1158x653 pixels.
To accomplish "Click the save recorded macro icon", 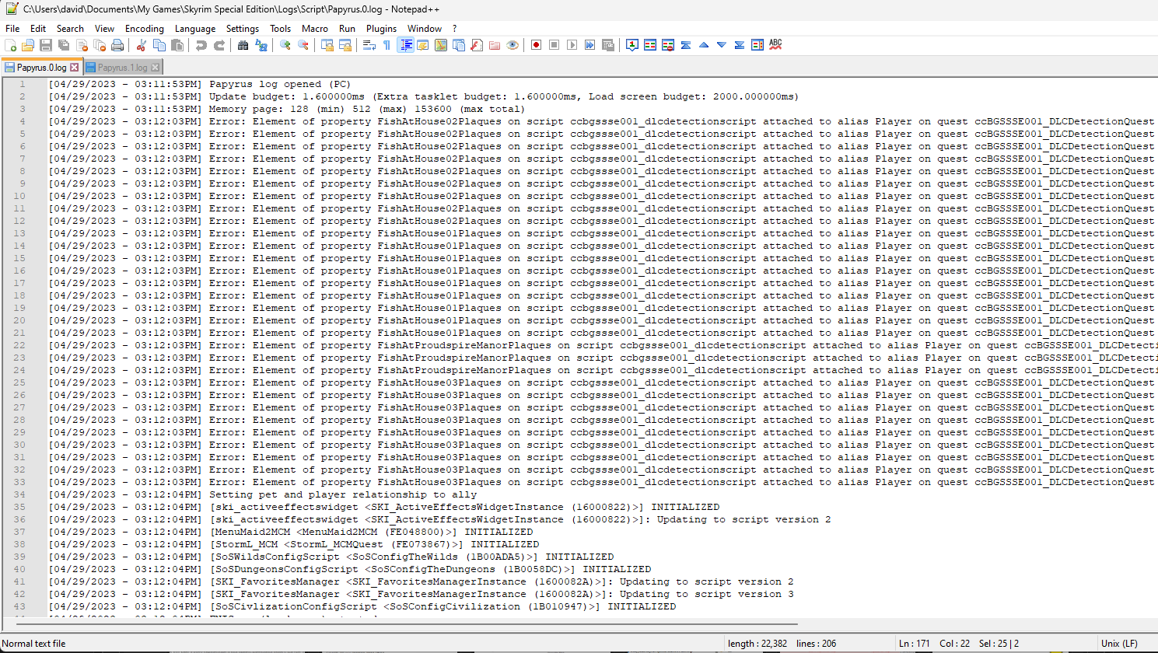I will click(x=608, y=45).
